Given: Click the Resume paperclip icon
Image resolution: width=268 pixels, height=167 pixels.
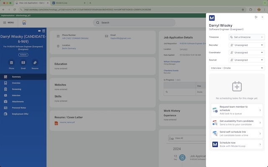Looking at the screenshot, I should [35, 63].
